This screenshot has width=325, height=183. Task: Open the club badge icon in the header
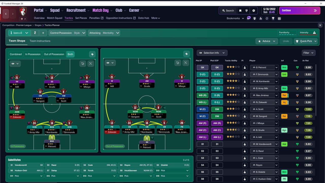coord(23,11)
